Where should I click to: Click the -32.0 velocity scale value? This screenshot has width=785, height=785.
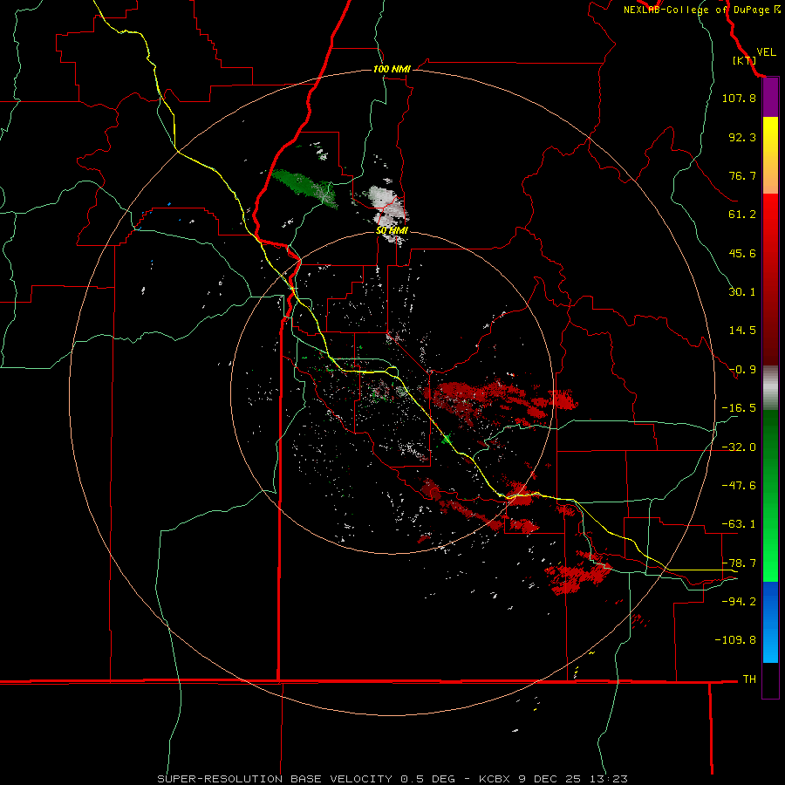tap(739, 447)
